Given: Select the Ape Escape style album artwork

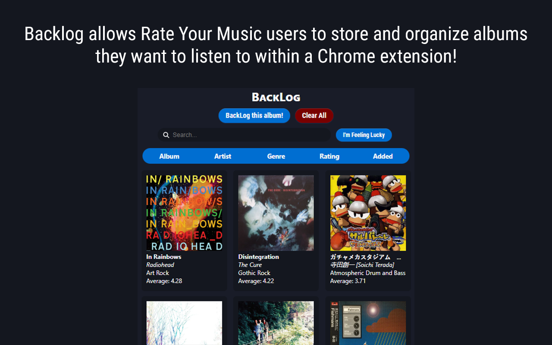Looking at the screenshot, I should [x=368, y=213].
